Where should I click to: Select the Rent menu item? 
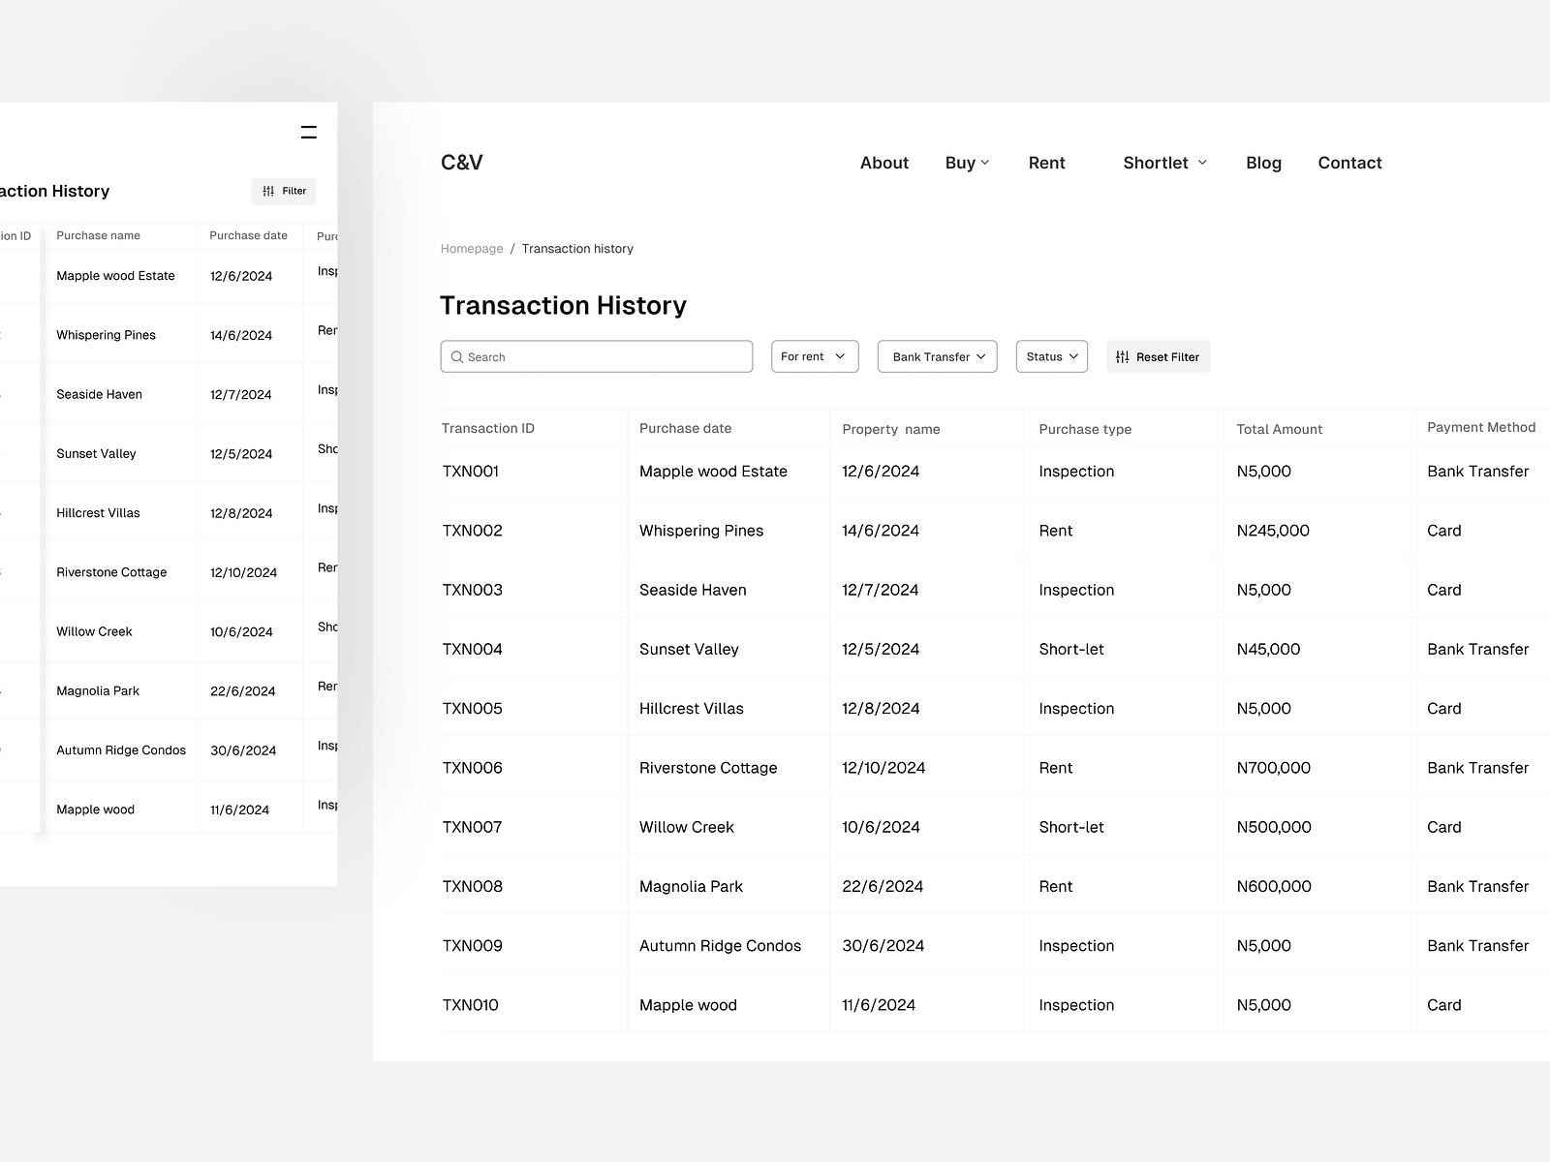[1046, 163]
